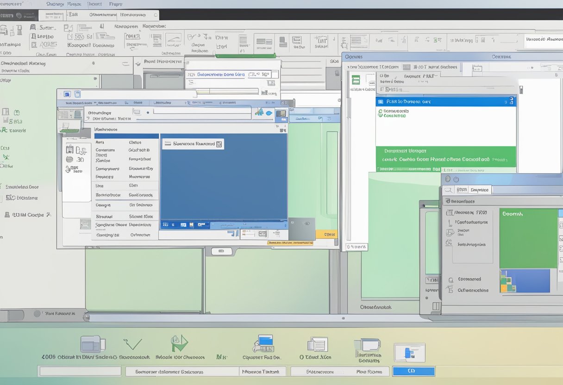Switch to the second tab in lower-right window
The height and width of the screenshot is (385, 563).
click(x=480, y=190)
